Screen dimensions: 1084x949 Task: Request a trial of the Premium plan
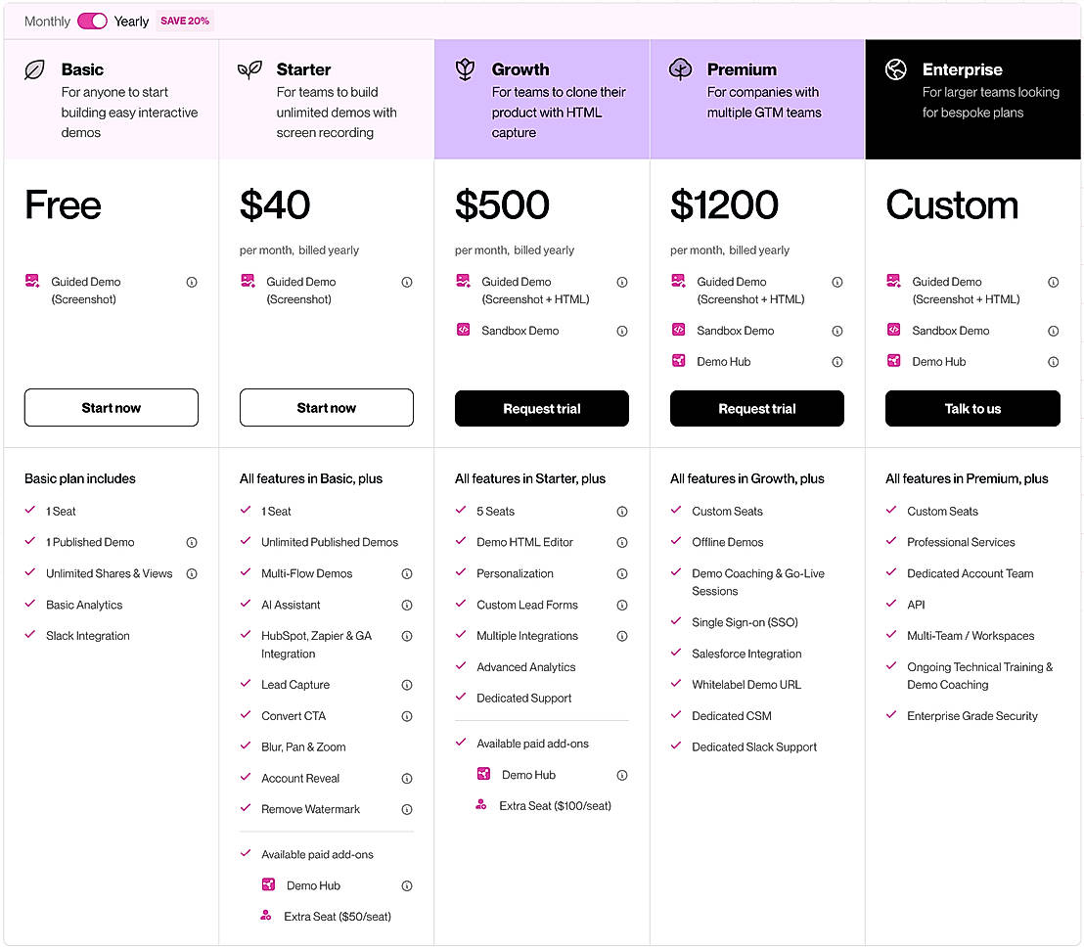pos(757,409)
